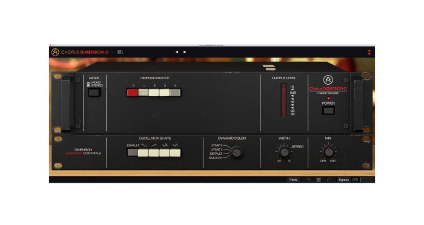424x225 pixels.
Task: Select Dimension Mode 3 button
Action: 164,93
